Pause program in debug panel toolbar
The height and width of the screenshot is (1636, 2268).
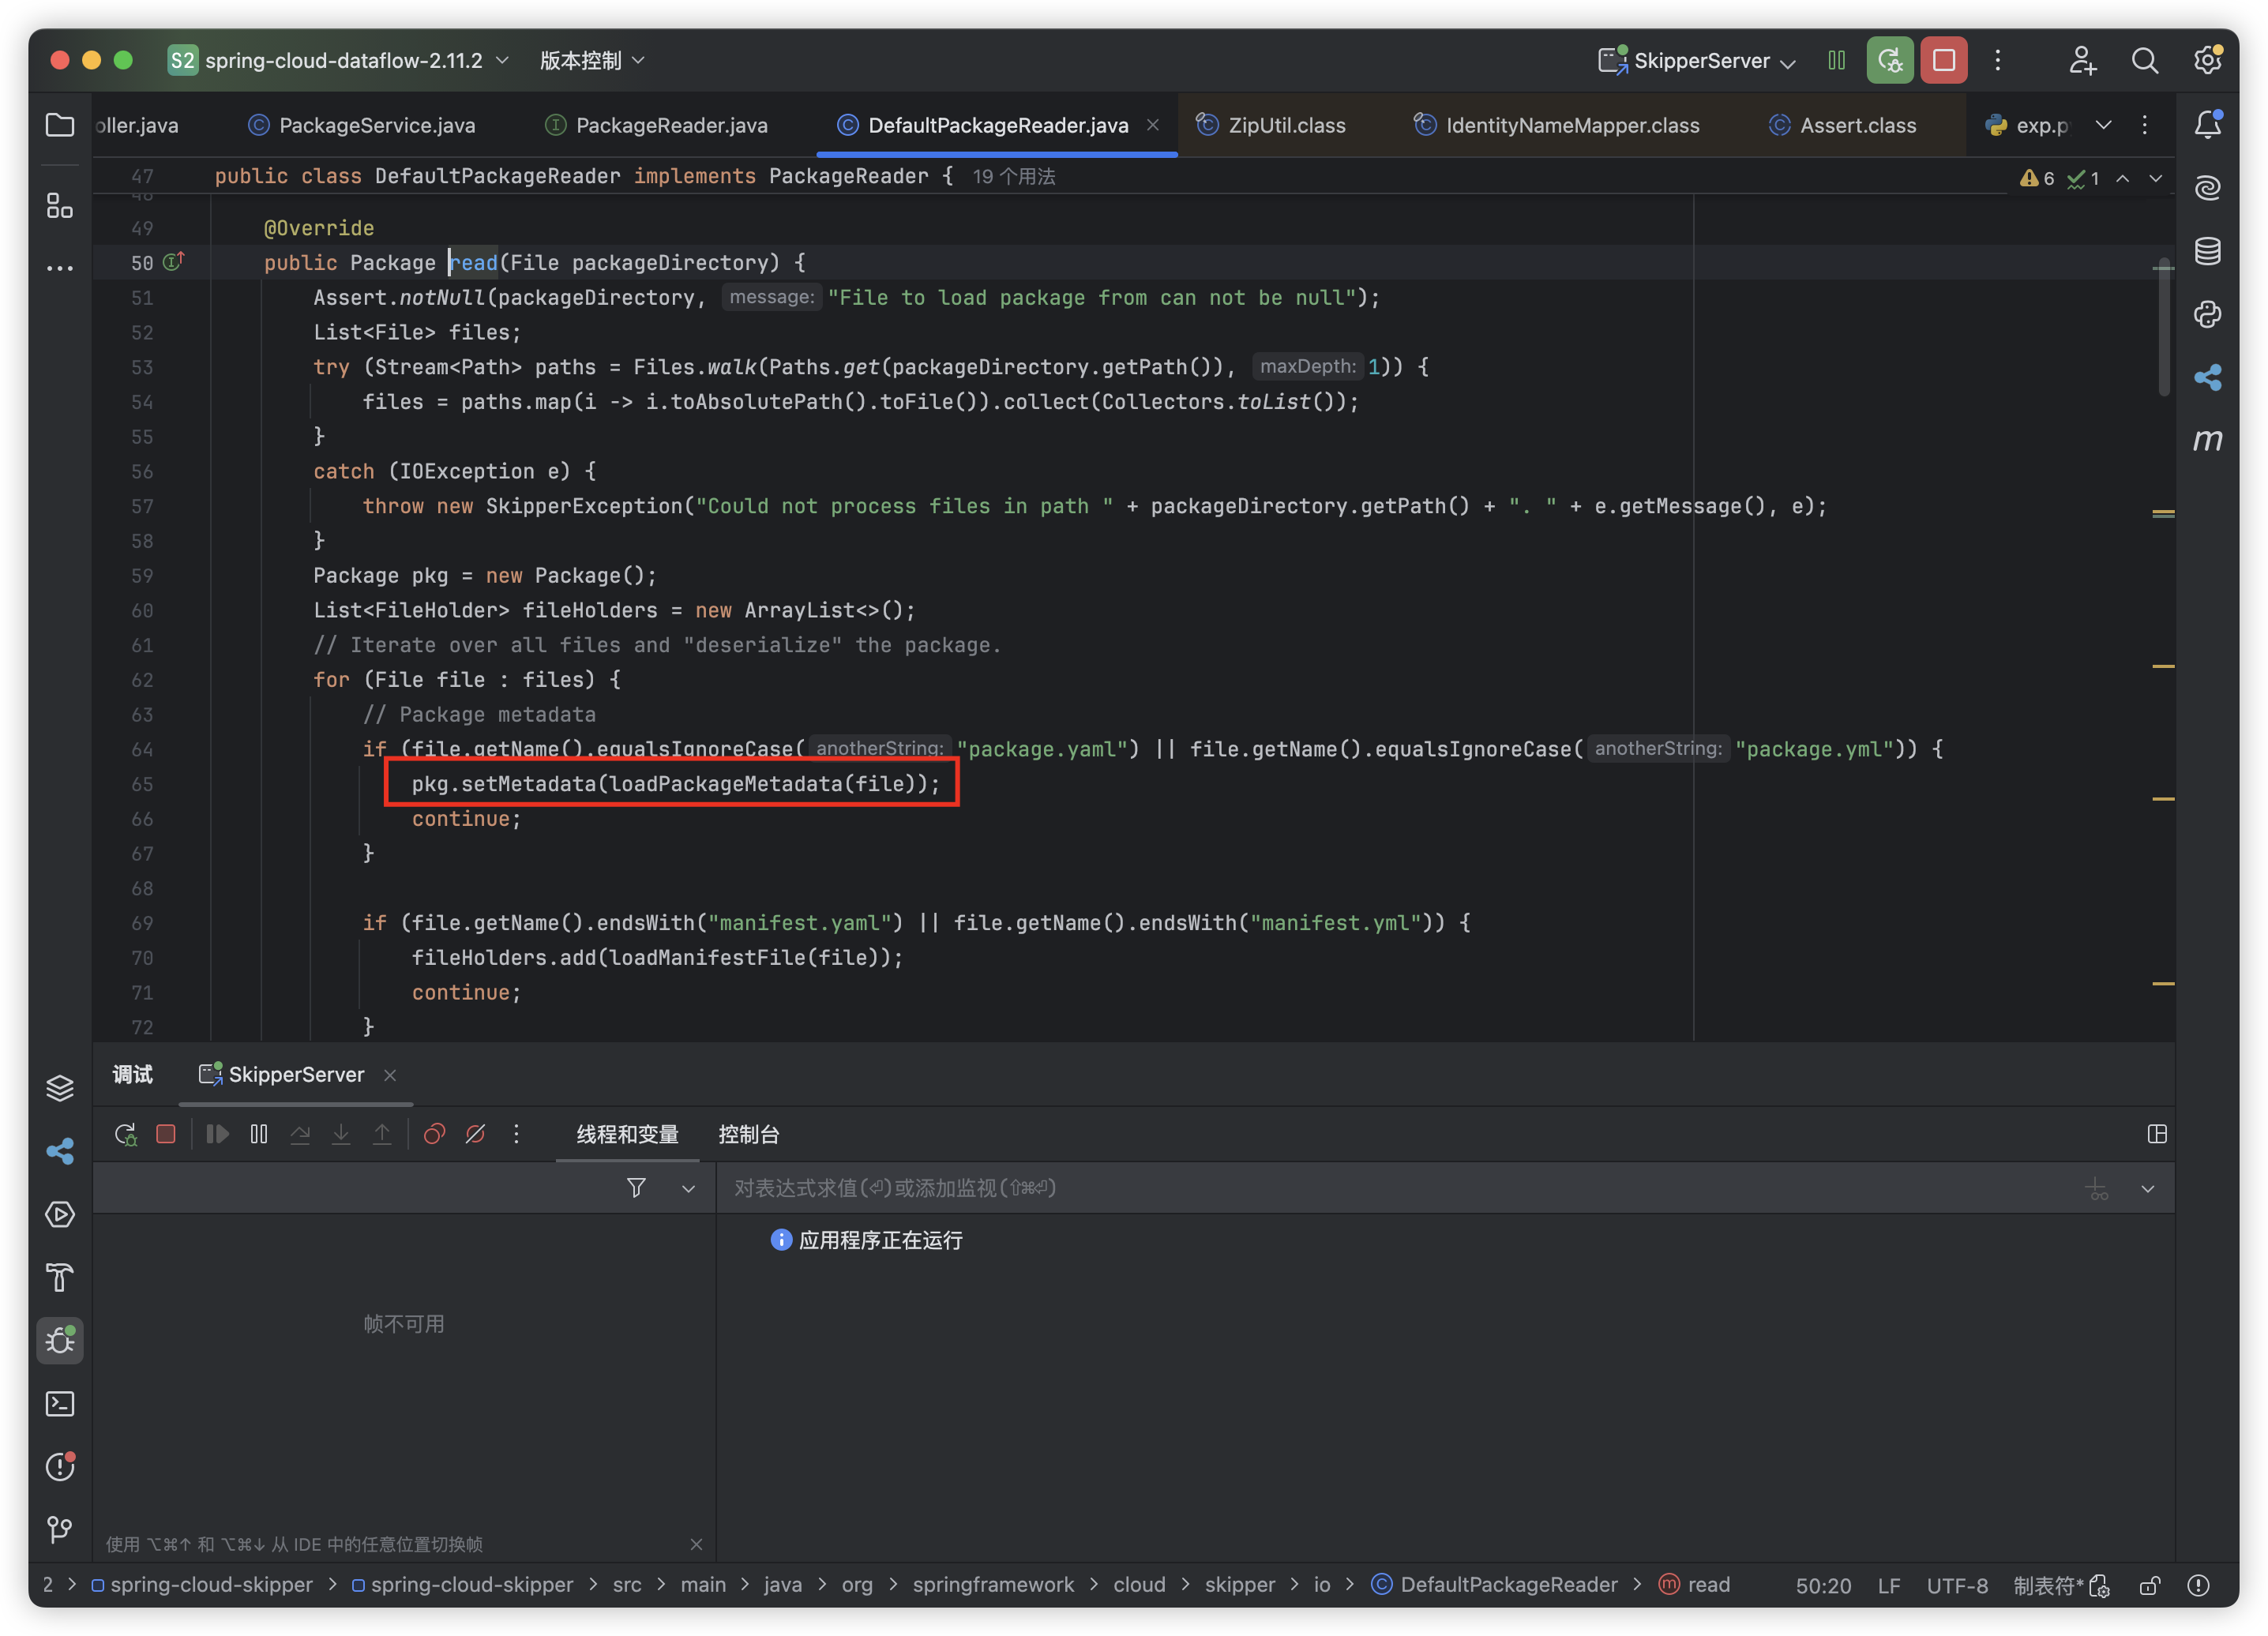[x=259, y=1134]
